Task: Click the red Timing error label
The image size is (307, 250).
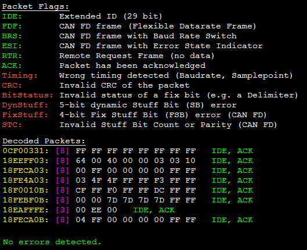Action: 20,75
